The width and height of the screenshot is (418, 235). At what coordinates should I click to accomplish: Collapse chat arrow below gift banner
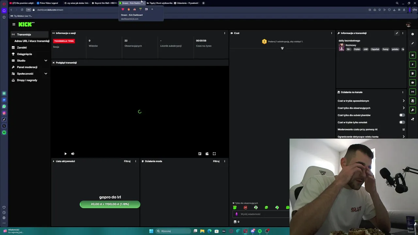point(282,48)
